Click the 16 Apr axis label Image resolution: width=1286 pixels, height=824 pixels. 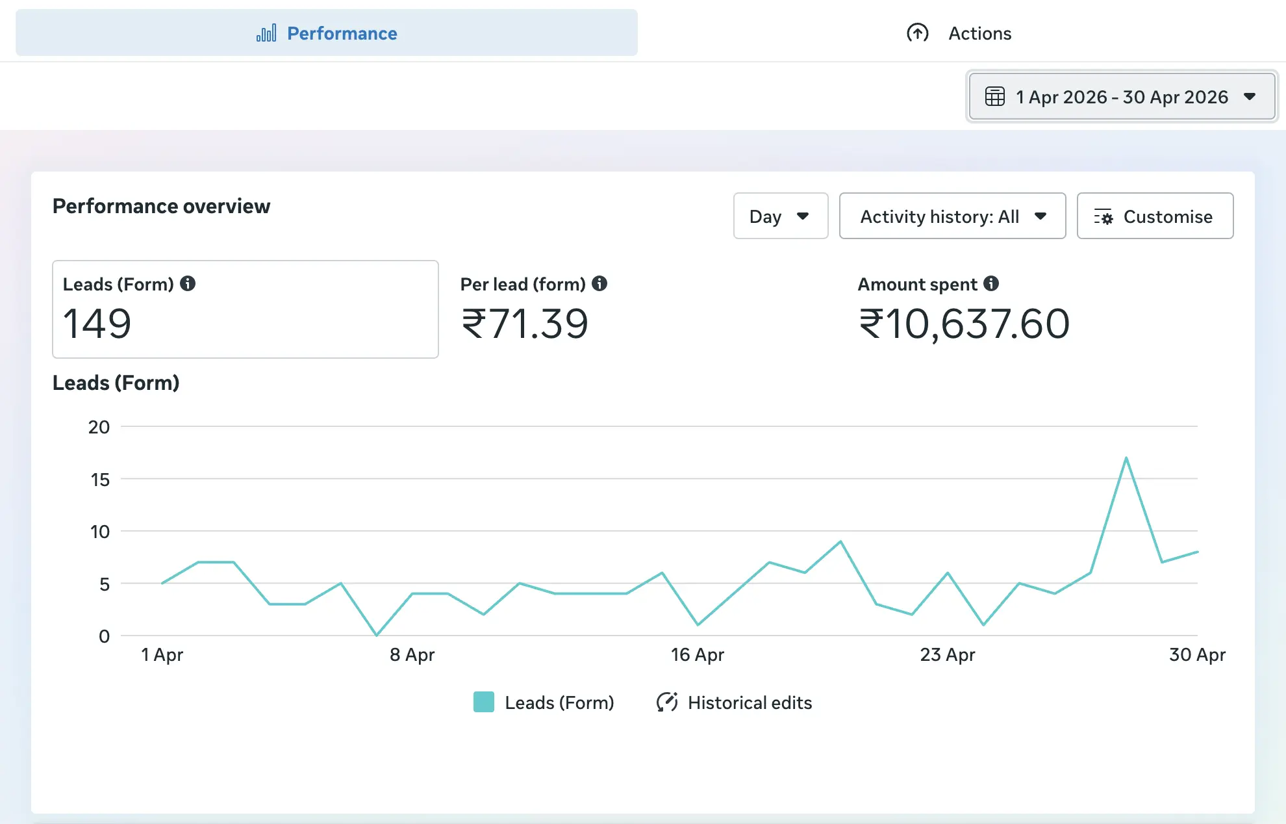coord(697,654)
